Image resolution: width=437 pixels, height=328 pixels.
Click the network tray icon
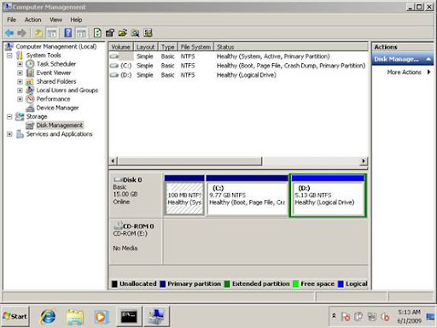pos(372,316)
